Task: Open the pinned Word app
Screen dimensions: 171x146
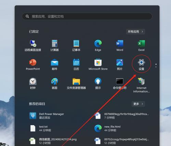Action: [x=120, y=45]
